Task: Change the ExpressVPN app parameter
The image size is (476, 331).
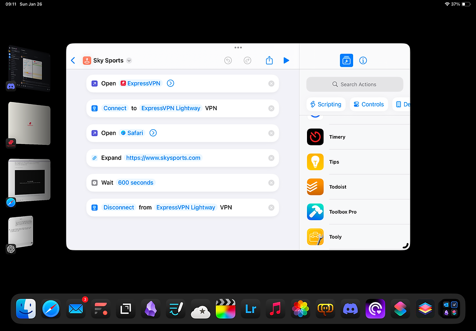Action: 140,83
